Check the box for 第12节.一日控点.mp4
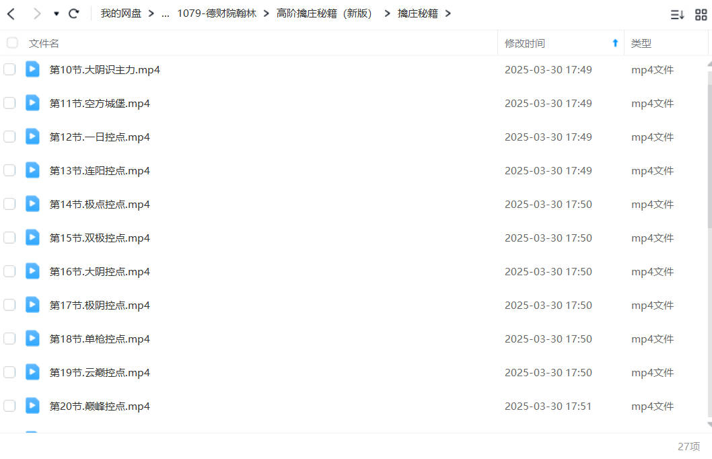 tap(9, 137)
